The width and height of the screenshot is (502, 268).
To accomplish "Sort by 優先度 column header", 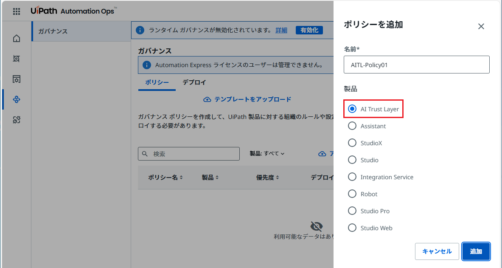I will 267,177.
